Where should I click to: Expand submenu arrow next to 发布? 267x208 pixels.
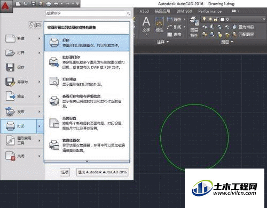[40, 111]
